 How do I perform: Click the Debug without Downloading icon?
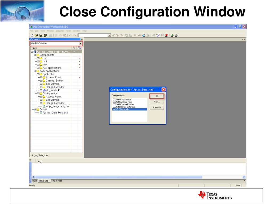176,35
